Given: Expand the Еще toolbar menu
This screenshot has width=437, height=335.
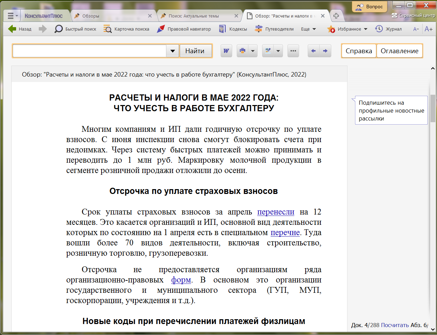Looking at the screenshot, I should 308,29.
